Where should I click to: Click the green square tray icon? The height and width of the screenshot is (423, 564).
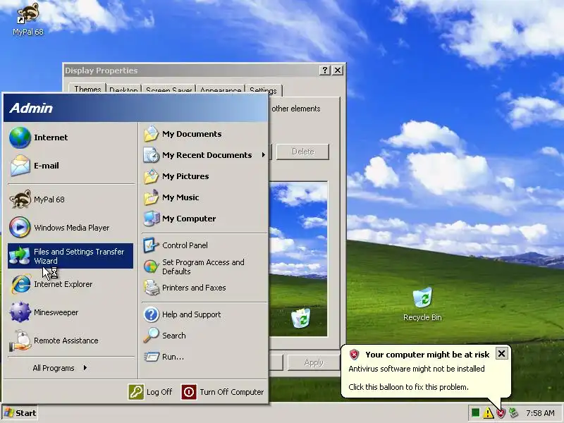475,412
